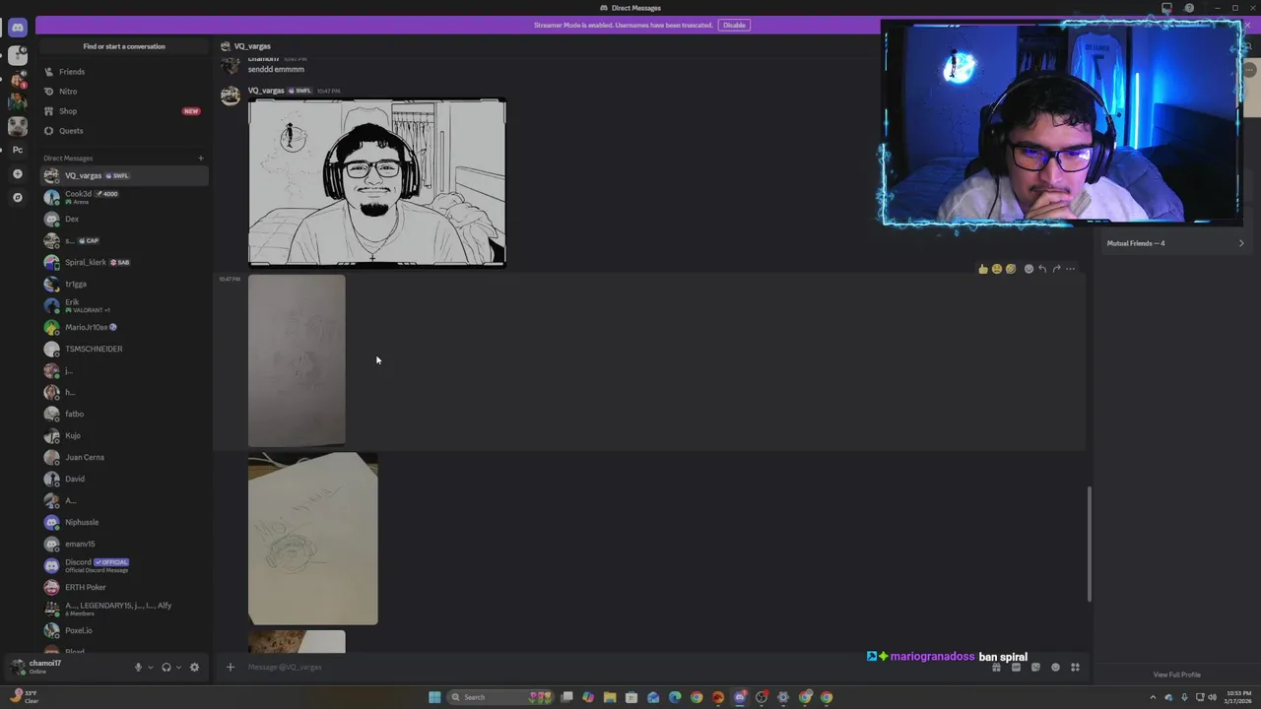
Task: Open DM with Kujo
Action: 124,435
